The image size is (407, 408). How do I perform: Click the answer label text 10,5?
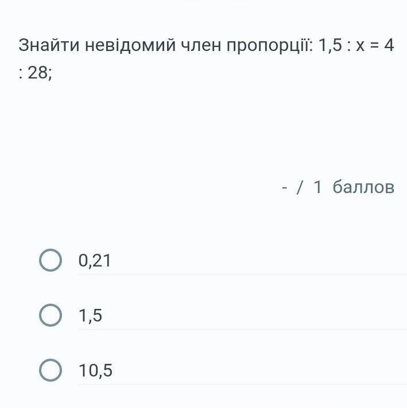tap(96, 371)
